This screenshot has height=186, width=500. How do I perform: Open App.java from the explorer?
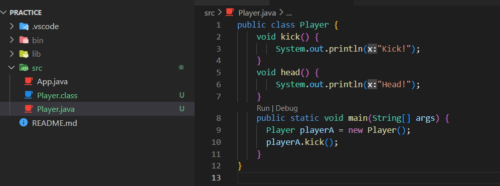52,82
